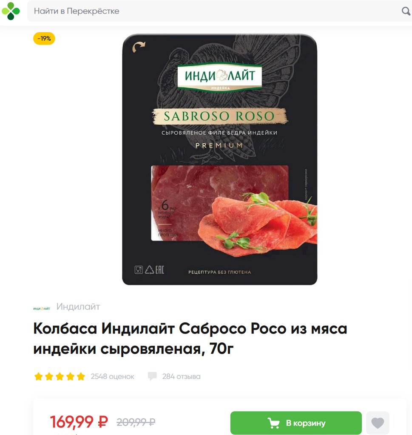Click the small Indilight brand logo

42,308
